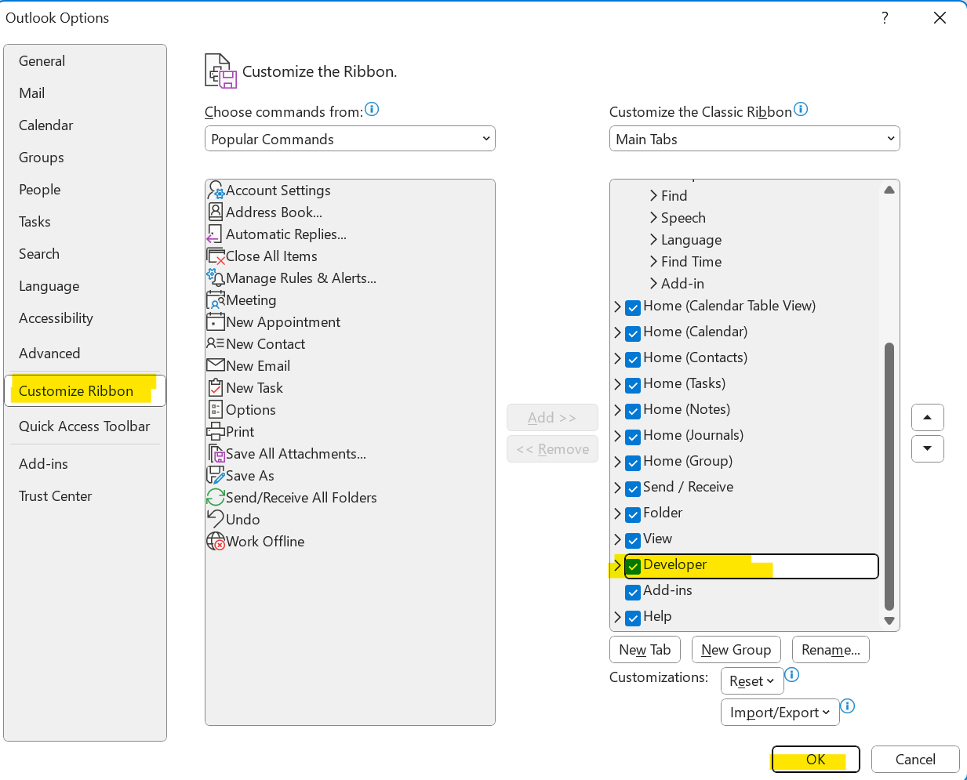967x780 pixels.
Task: Click the Add >> button
Action: [x=552, y=418]
